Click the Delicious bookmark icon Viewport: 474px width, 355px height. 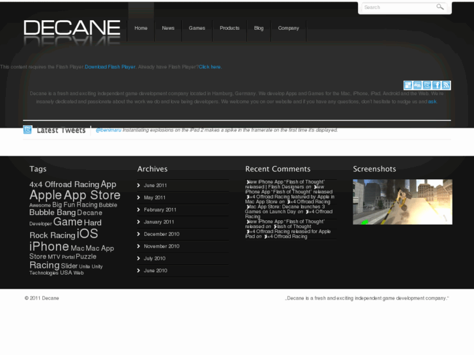407,85
